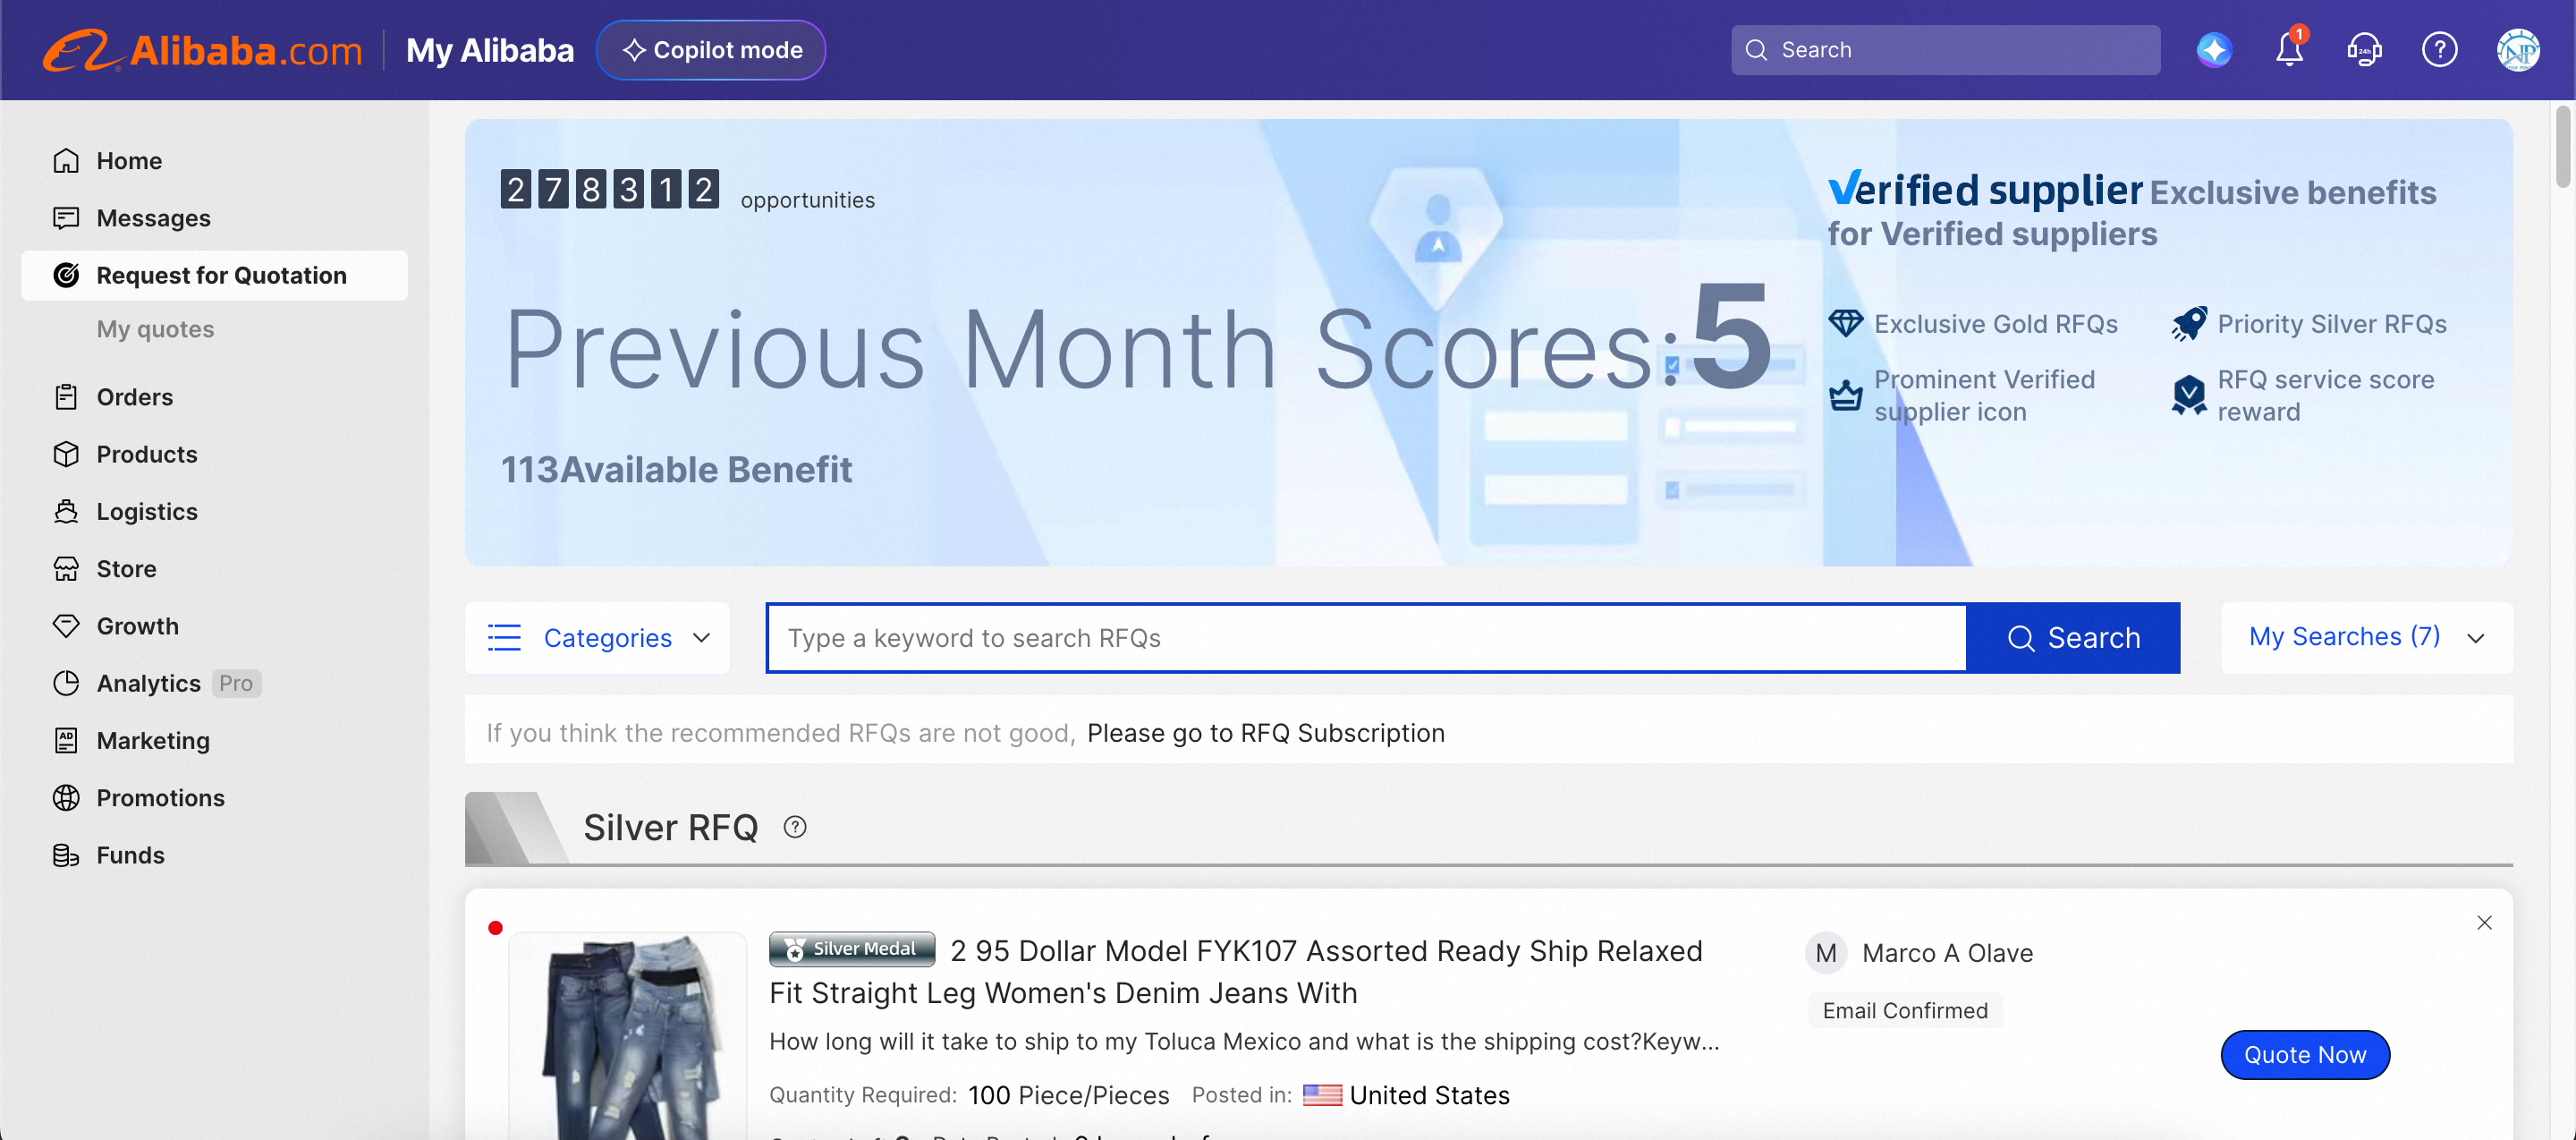2576x1140 pixels.
Task: Click the Funds coins icon
Action: pos(66,855)
